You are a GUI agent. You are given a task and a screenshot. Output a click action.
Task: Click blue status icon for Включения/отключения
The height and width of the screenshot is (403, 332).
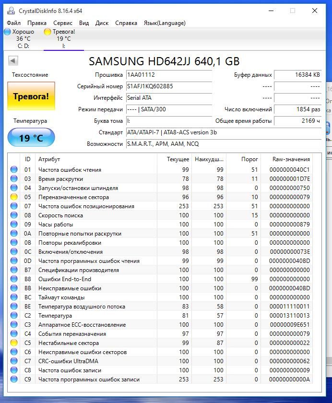14,251
